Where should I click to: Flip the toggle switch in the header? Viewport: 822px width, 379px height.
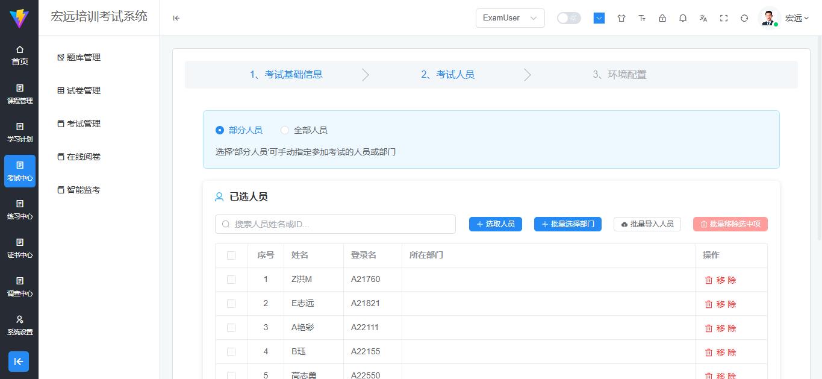coord(568,18)
